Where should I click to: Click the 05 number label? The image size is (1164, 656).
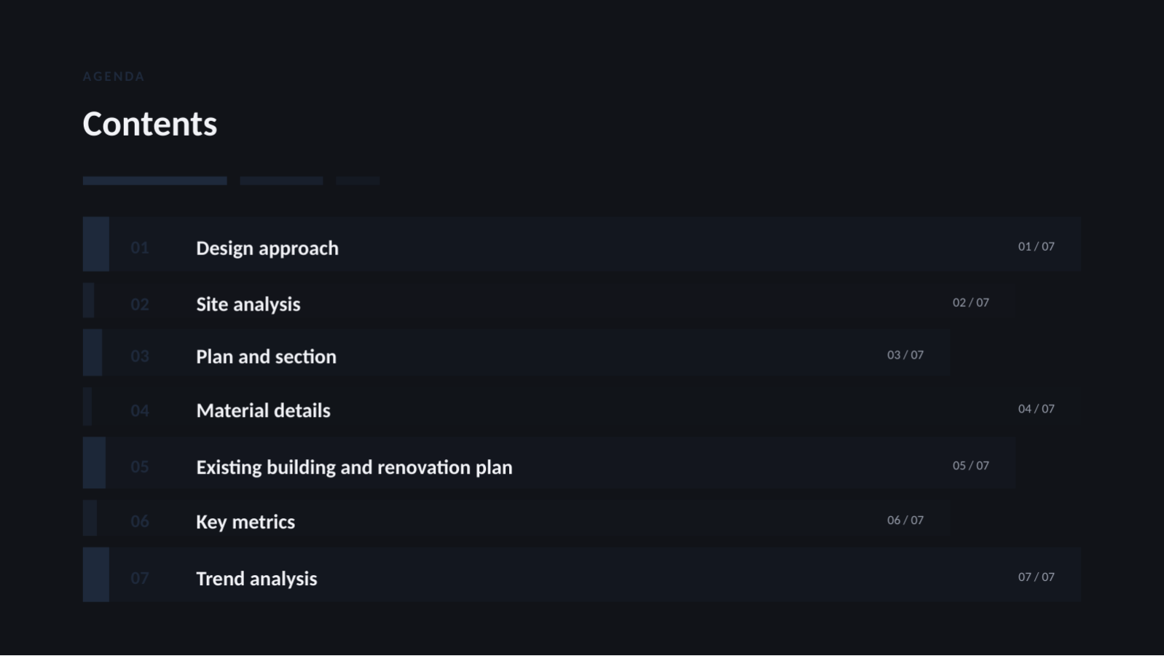tap(140, 467)
